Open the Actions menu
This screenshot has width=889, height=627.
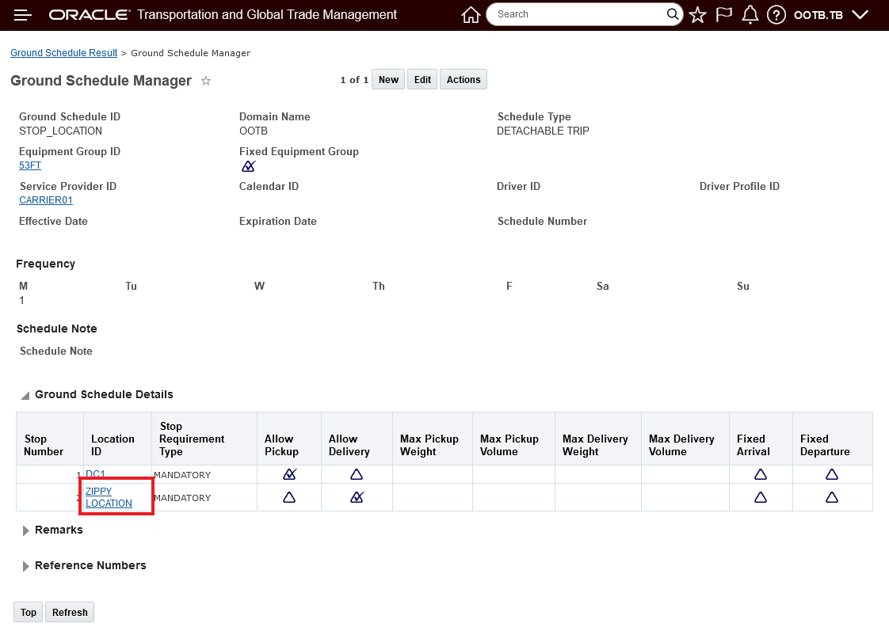click(x=464, y=80)
